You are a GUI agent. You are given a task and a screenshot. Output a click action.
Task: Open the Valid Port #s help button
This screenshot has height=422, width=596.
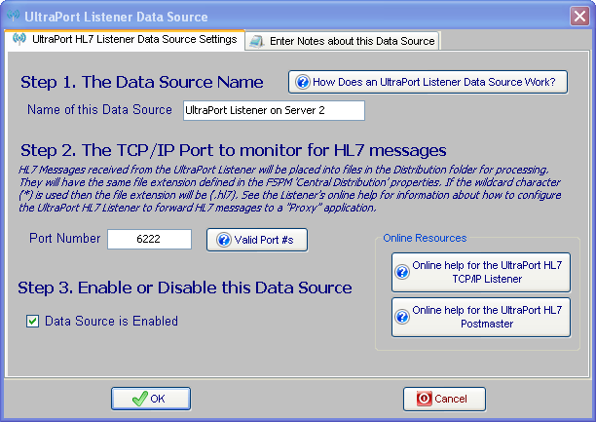(257, 240)
